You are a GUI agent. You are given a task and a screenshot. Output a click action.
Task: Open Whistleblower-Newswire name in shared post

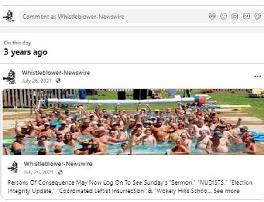point(58,164)
